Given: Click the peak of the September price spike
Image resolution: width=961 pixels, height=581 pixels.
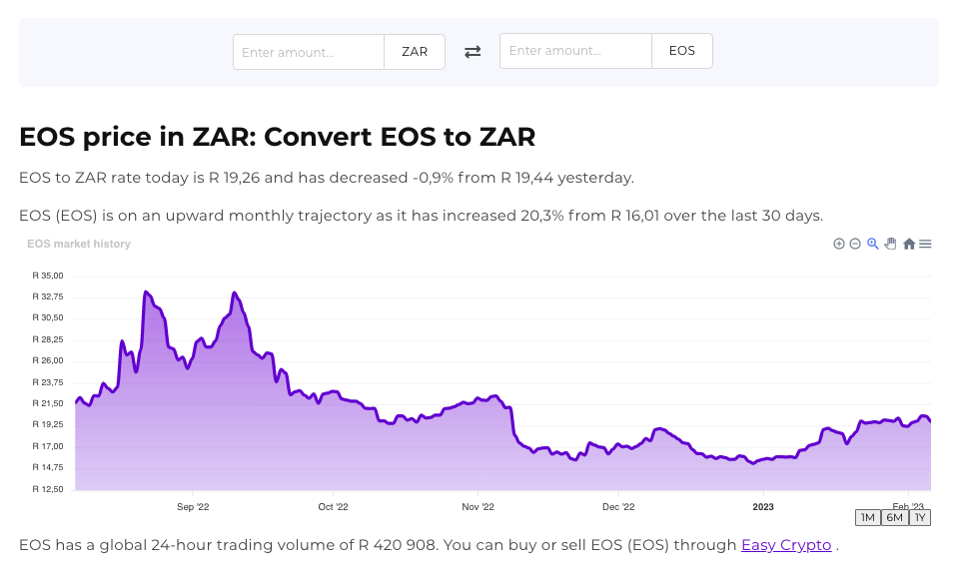Looking at the screenshot, I should click(x=148, y=290).
